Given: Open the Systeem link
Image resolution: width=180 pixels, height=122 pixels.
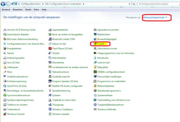Looking at the screenshot, I should pos(56,95).
